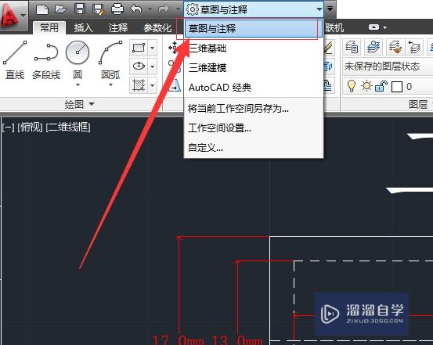Click the Save As icon
Screen dimensions: 433x345
pos(99,9)
